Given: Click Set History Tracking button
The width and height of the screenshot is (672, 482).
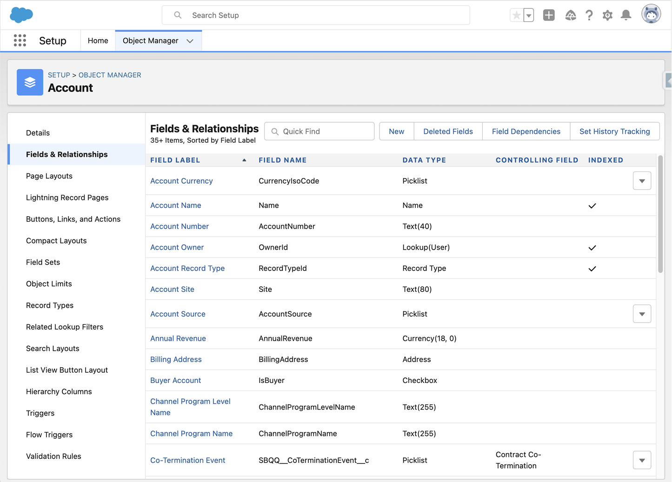Looking at the screenshot, I should pos(614,132).
